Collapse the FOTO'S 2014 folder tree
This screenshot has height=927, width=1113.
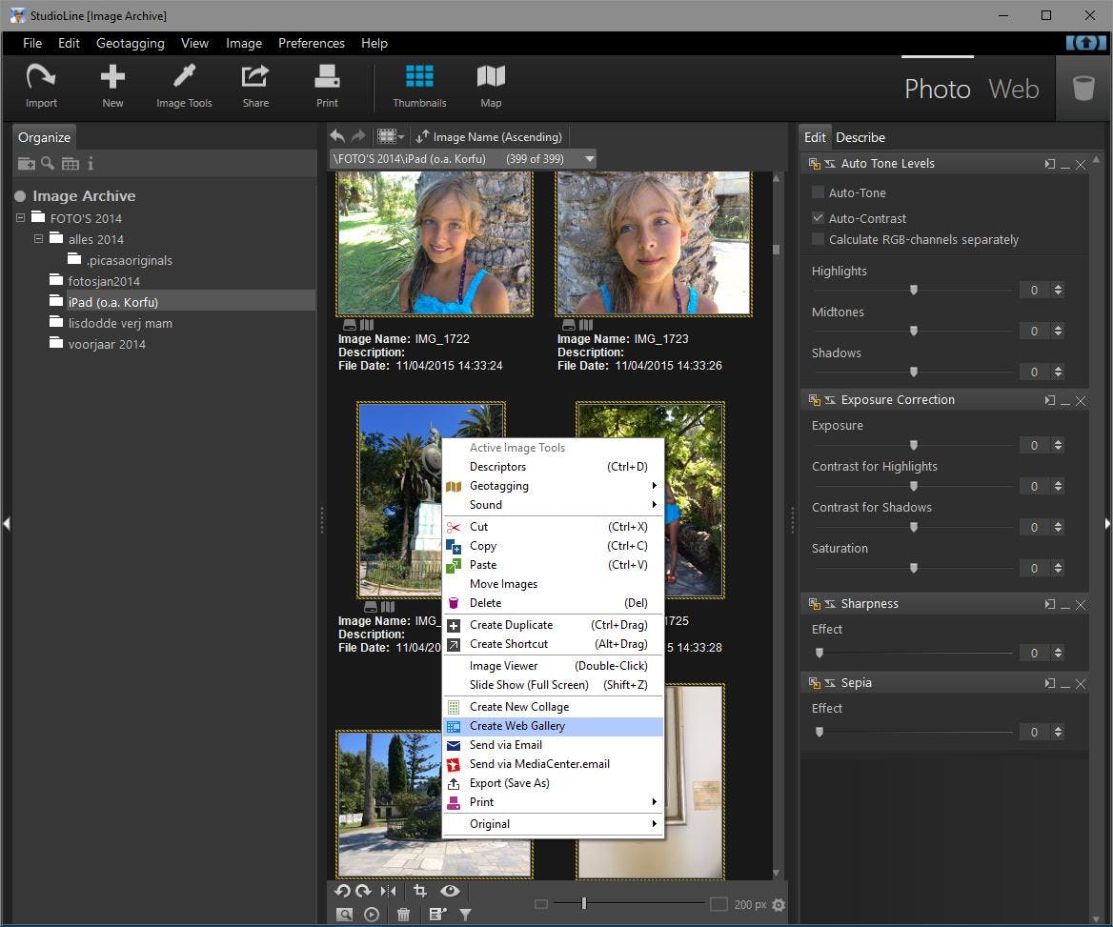21,218
